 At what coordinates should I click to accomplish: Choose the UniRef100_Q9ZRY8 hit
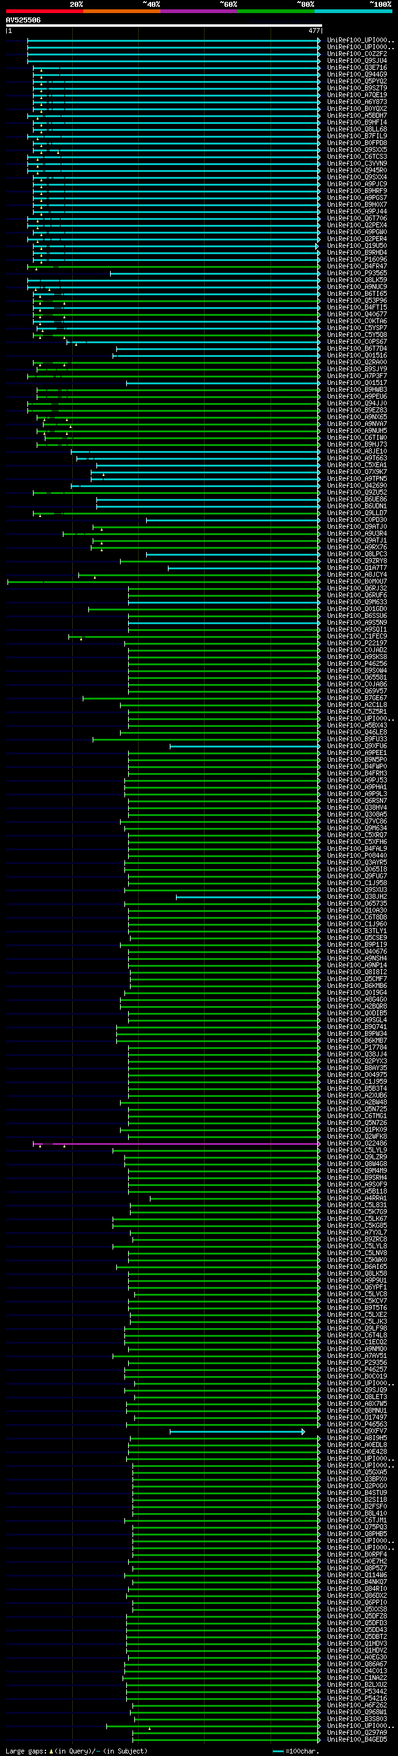coord(357,561)
